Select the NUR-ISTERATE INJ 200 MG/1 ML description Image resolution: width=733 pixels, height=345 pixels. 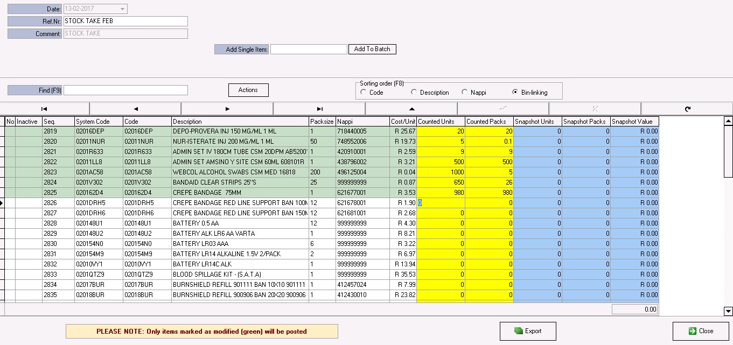tap(240, 142)
